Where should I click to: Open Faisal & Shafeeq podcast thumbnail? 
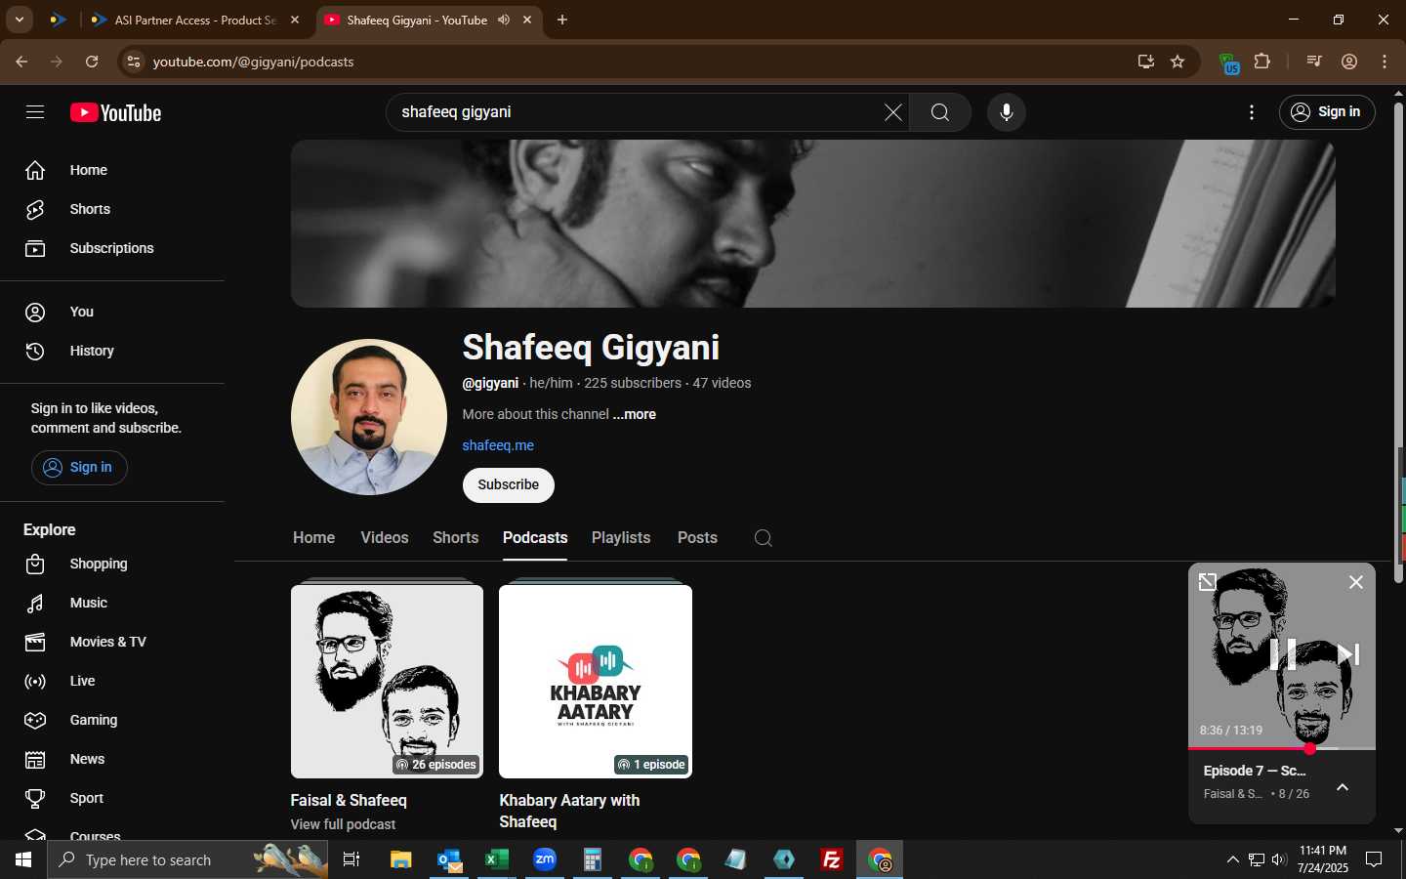pyautogui.click(x=387, y=681)
